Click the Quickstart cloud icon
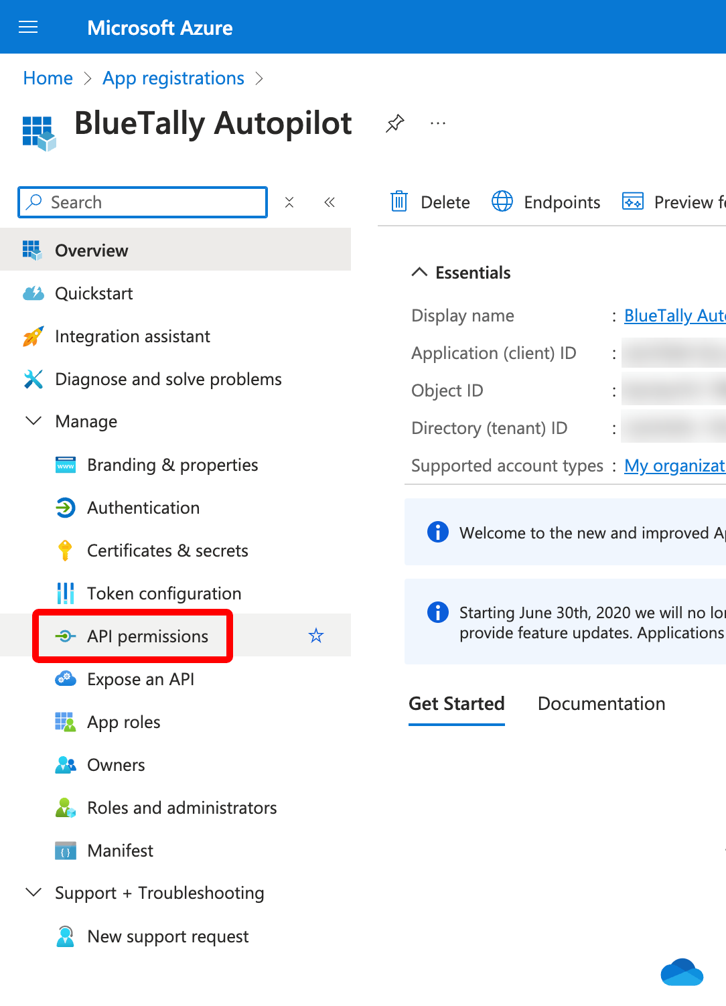This screenshot has height=1006, width=726. click(33, 293)
